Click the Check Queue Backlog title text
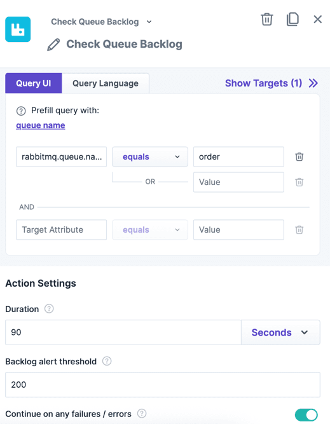Screen dimensions: 330x424 pyautogui.click(x=124, y=44)
